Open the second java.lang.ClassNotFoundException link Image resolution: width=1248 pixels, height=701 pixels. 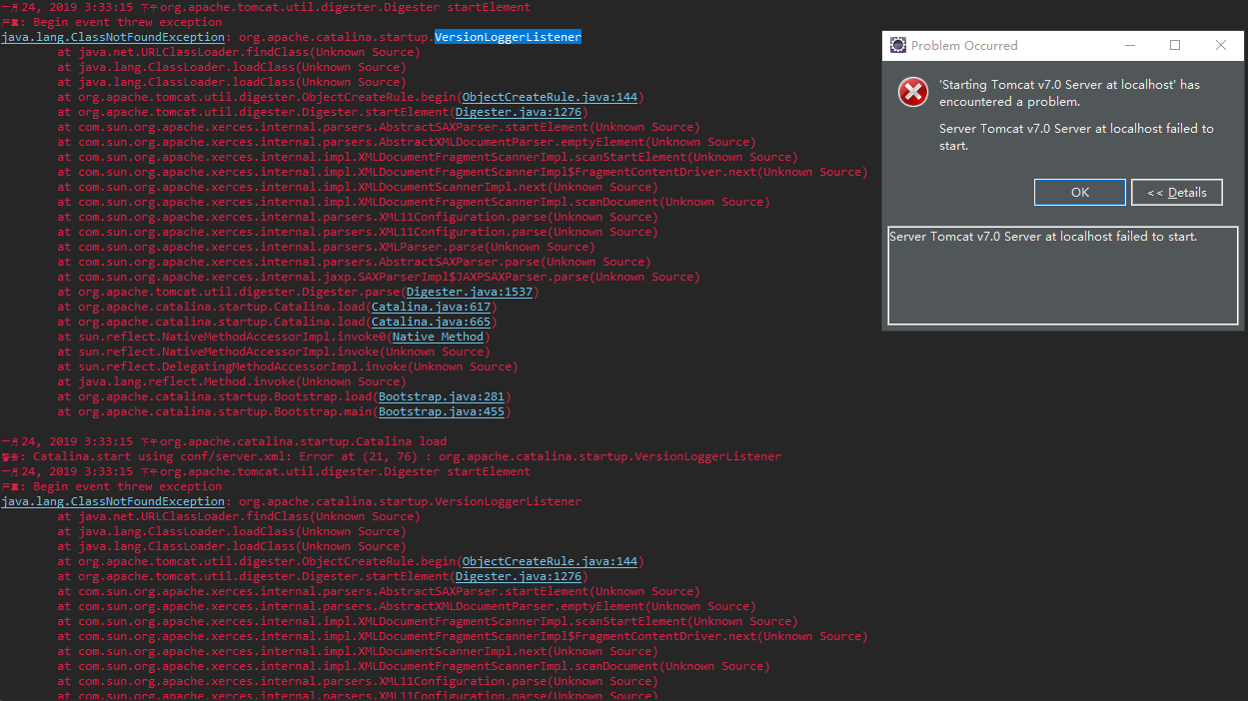tap(110, 501)
